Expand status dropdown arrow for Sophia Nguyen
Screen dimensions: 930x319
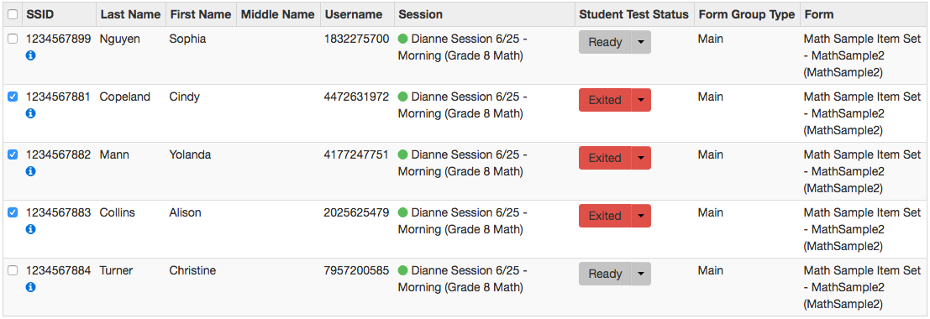(x=641, y=42)
